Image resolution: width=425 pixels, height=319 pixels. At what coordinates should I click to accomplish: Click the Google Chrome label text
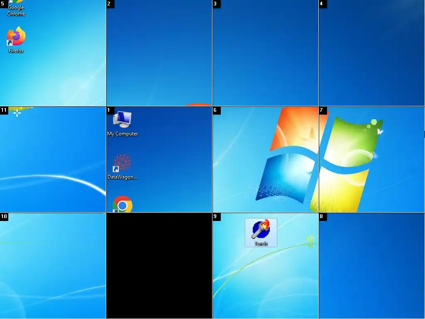pos(16,10)
